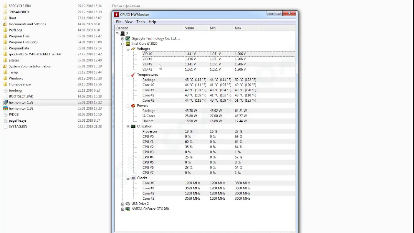The image size is (414, 233).
Task: Open the Tools menu in HWMonitor
Action: pyautogui.click(x=141, y=22)
